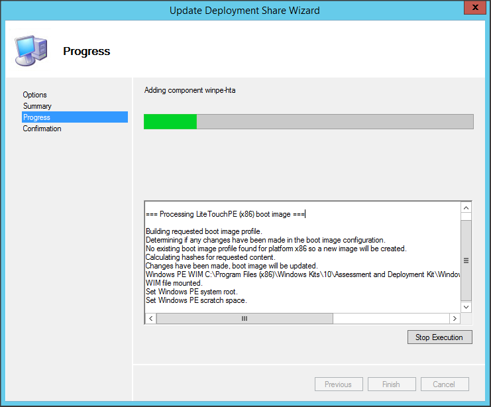
Task: Click the horizontal scrollbar thumb in log
Action: pos(245,318)
